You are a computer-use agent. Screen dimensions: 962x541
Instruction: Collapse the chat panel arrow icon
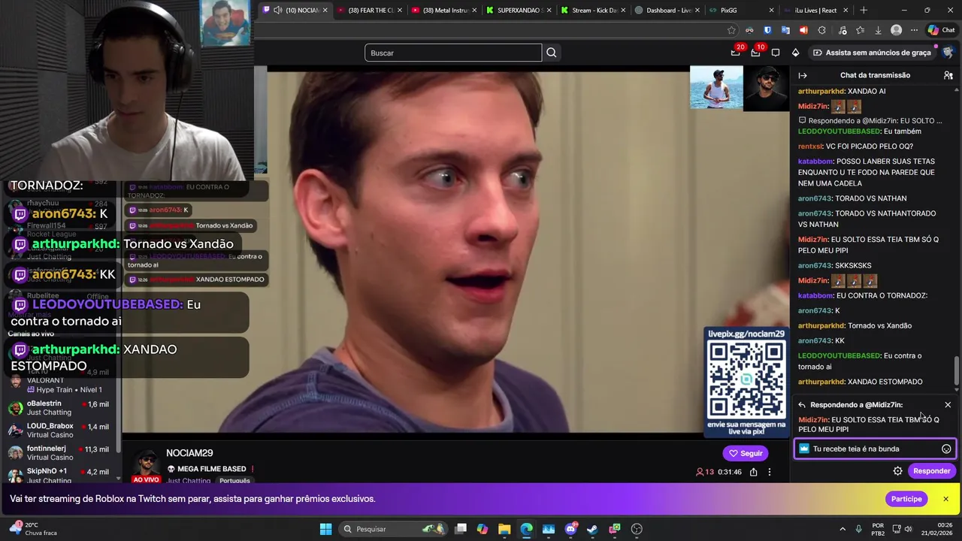click(x=803, y=75)
